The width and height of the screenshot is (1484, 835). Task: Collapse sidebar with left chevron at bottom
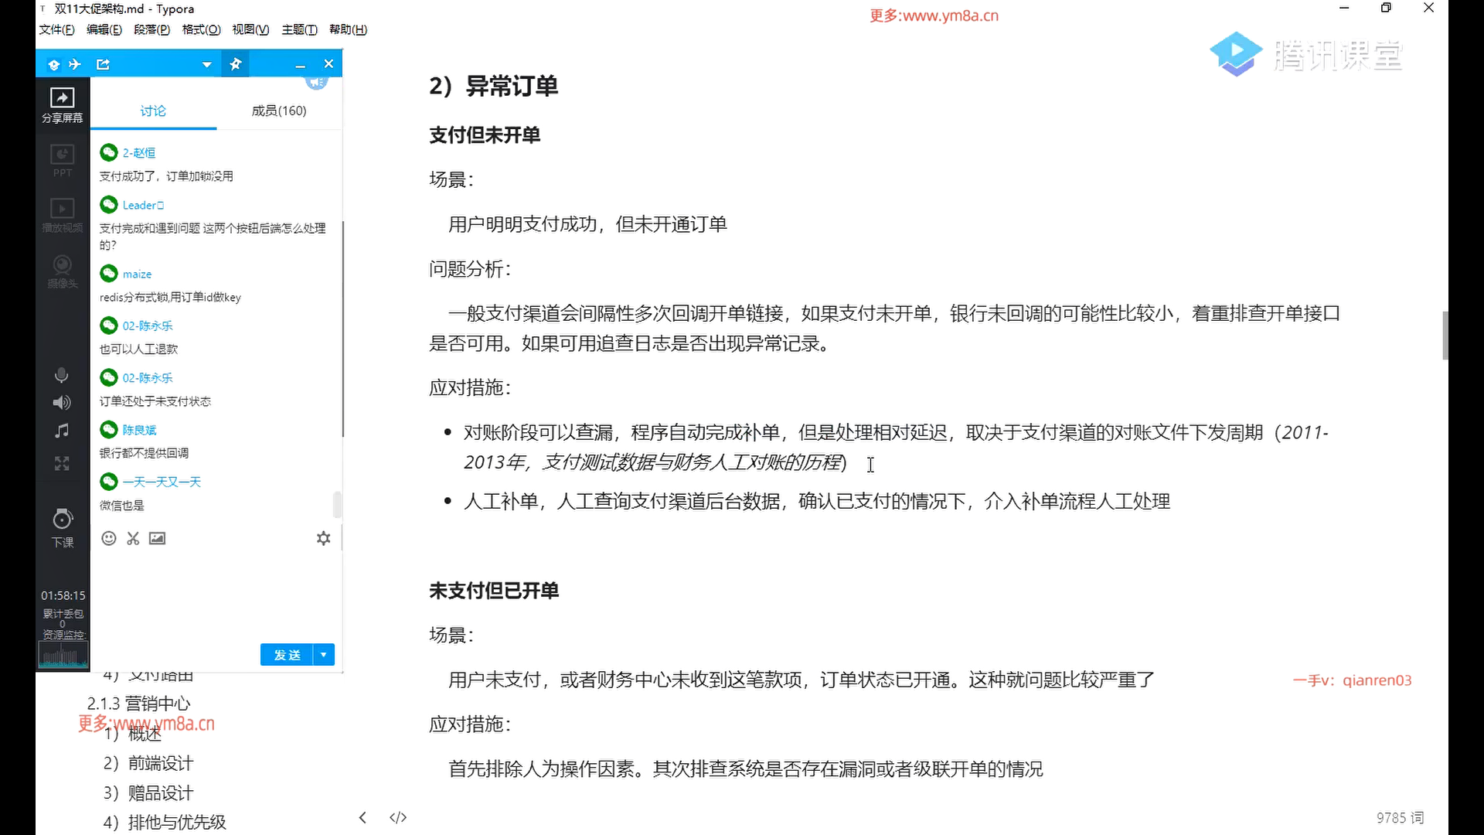[362, 817]
